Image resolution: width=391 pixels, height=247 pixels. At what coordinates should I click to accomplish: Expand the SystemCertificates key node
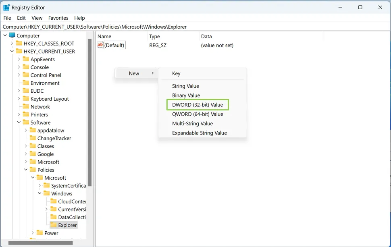(x=40, y=186)
